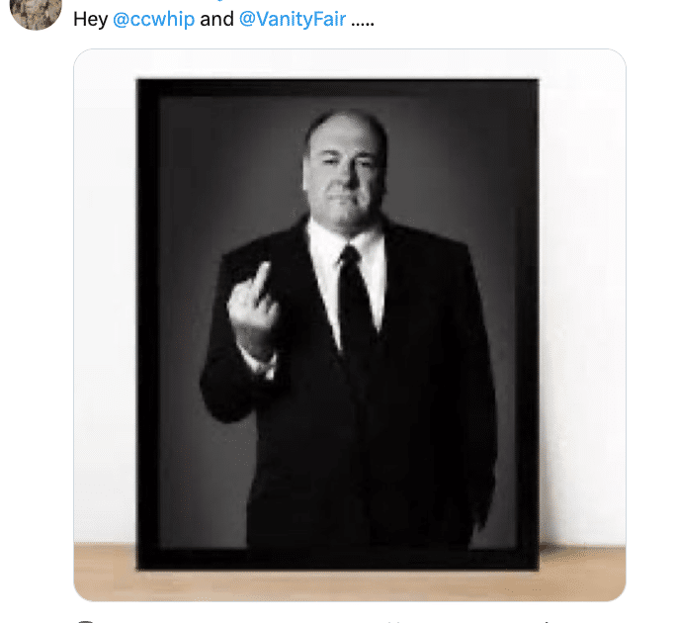Click the white shirt collar in the portrait
The height and width of the screenshot is (623, 676).
pyautogui.click(x=324, y=237)
